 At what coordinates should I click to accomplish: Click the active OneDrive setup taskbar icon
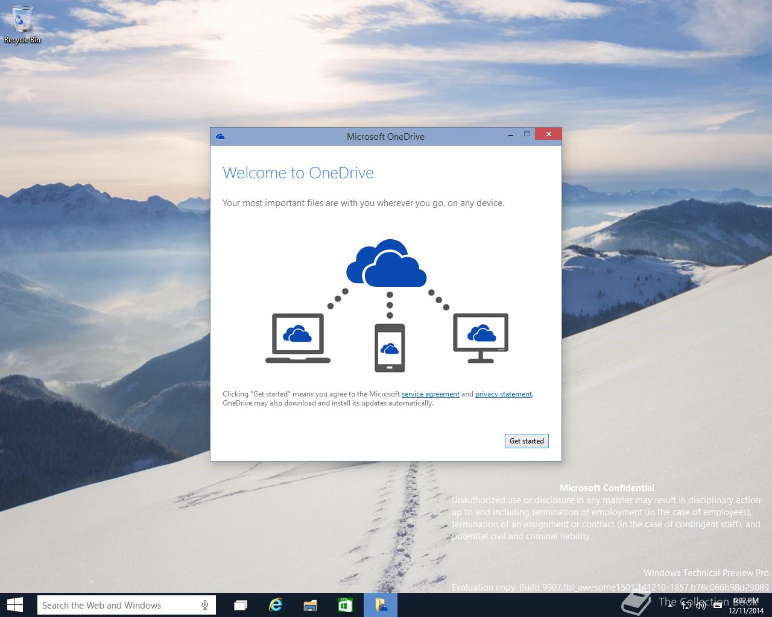pos(381,605)
